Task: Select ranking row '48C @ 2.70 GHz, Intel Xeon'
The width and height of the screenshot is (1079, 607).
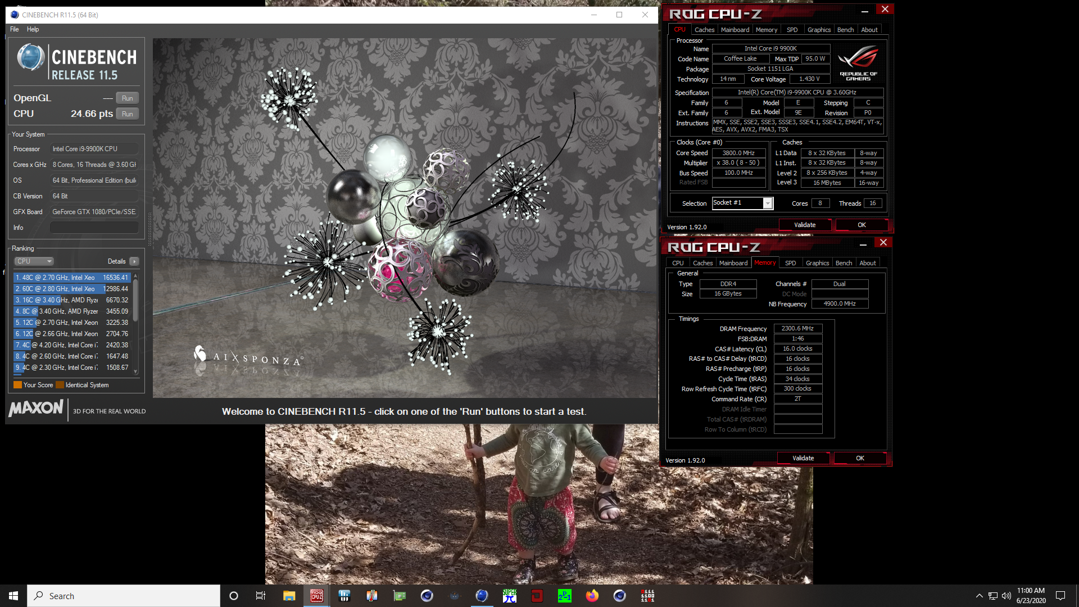Action: (72, 278)
